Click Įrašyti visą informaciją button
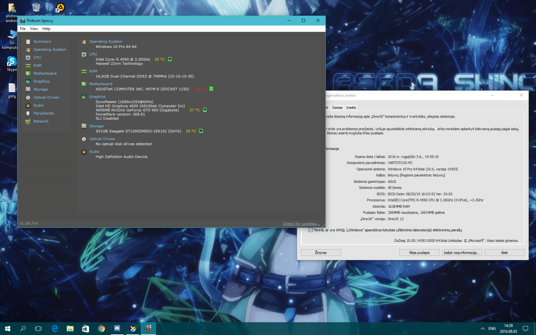The width and height of the screenshot is (536, 335). point(462,253)
